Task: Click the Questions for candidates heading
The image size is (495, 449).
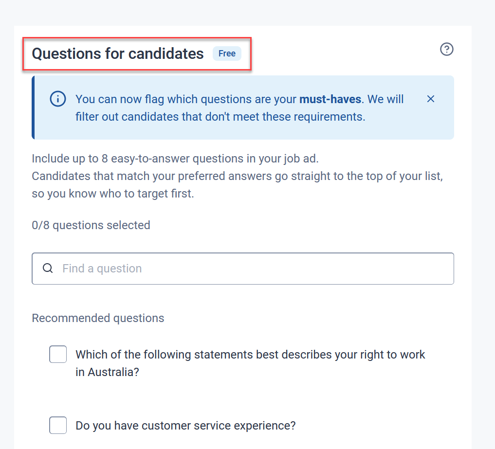Action: (118, 54)
